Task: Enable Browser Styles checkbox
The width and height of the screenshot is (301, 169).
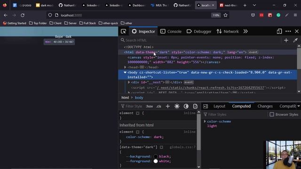Action: point(272,115)
